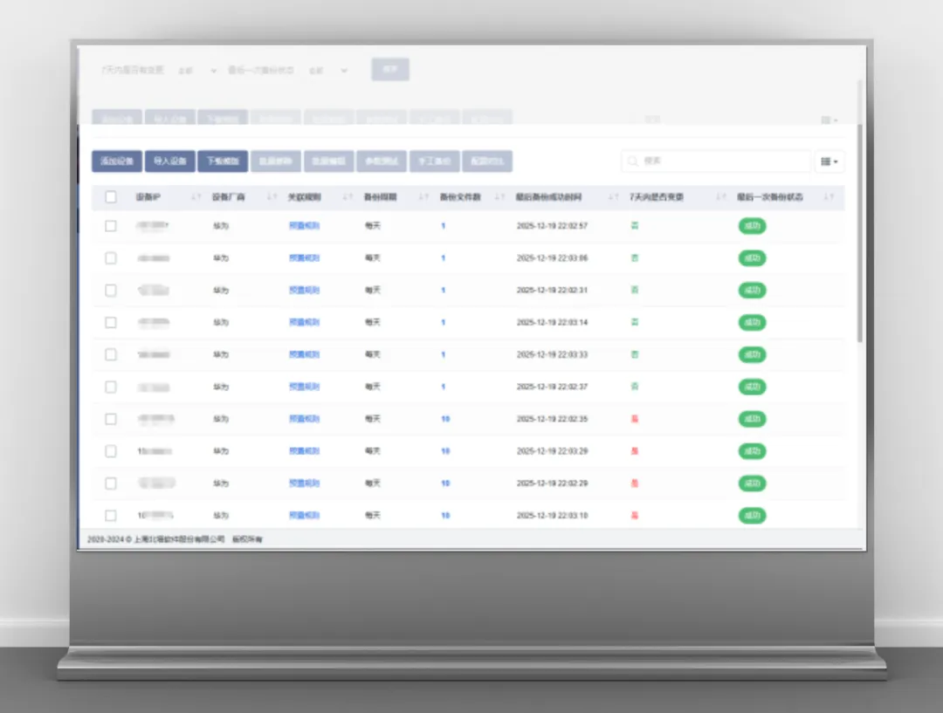Open 预置规则 link in 22:03:10 row
Viewport: 943px width, 713px height.
305,515
